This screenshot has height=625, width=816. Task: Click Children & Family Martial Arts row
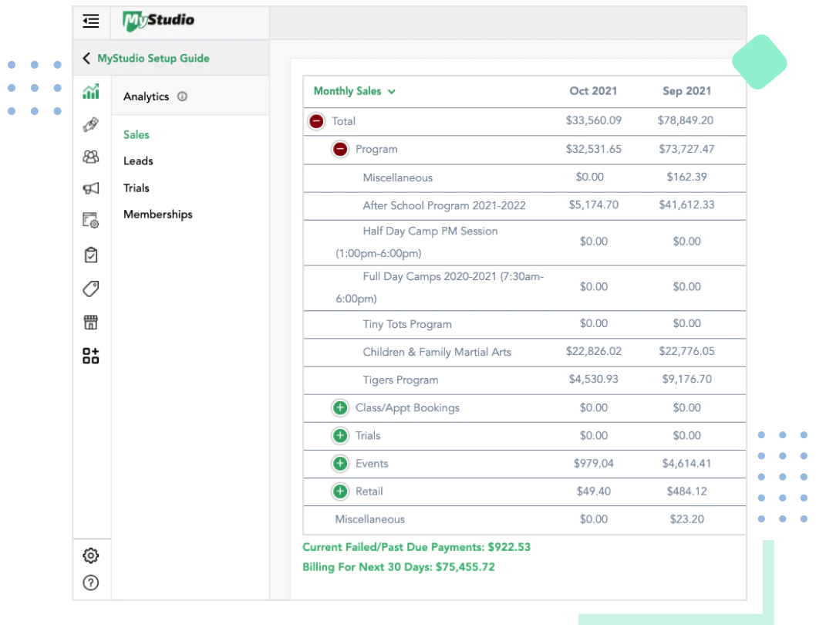pyautogui.click(x=524, y=352)
